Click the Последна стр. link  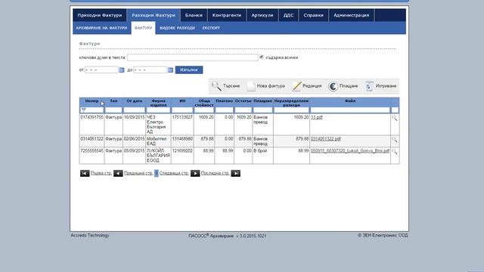[215, 173]
